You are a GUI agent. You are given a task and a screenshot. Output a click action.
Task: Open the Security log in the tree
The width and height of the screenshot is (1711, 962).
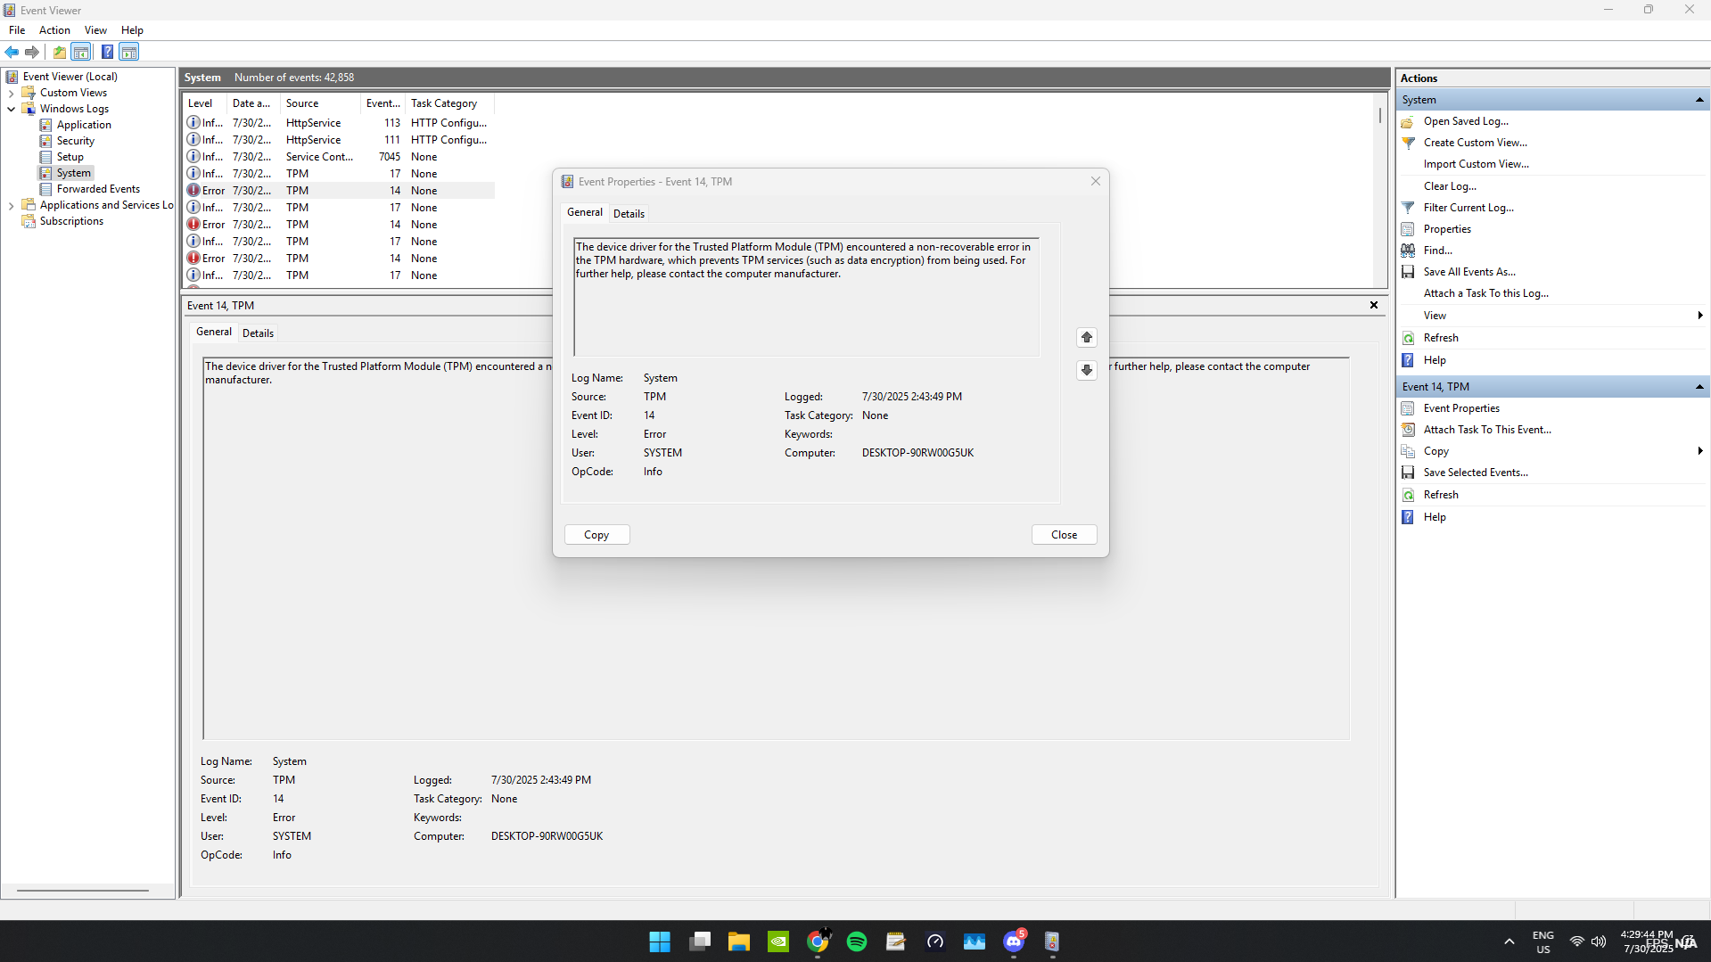pos(75,141)
